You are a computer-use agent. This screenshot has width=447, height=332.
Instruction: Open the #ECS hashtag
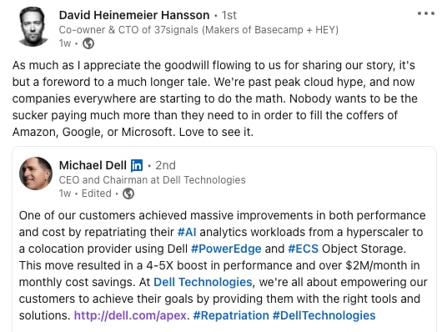(303, 249)
